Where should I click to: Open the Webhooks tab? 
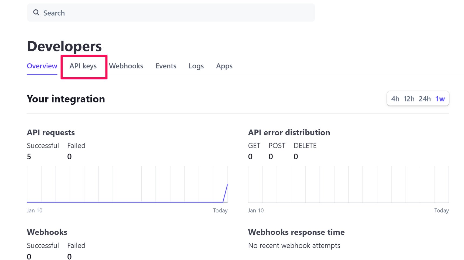pos(126,66)
